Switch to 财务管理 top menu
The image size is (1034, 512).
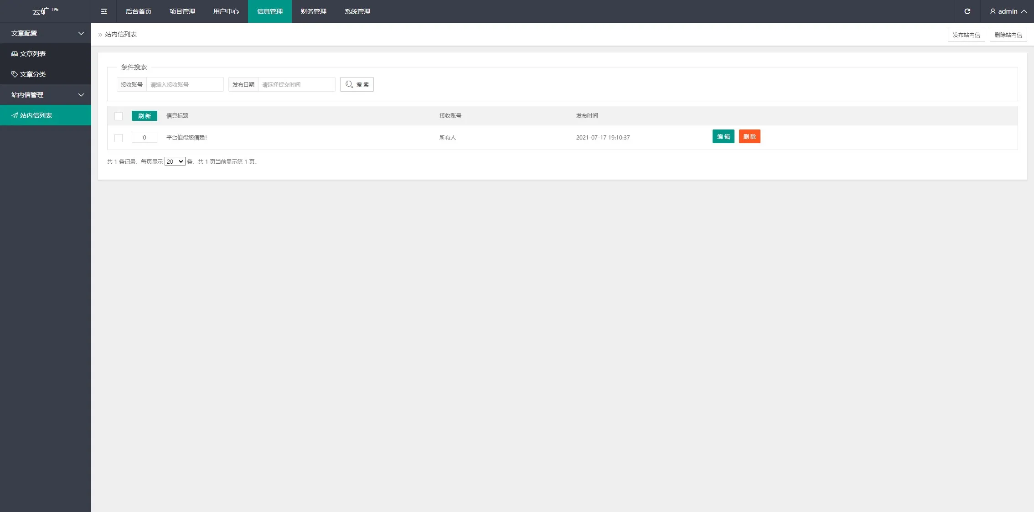tap(313, 11)
